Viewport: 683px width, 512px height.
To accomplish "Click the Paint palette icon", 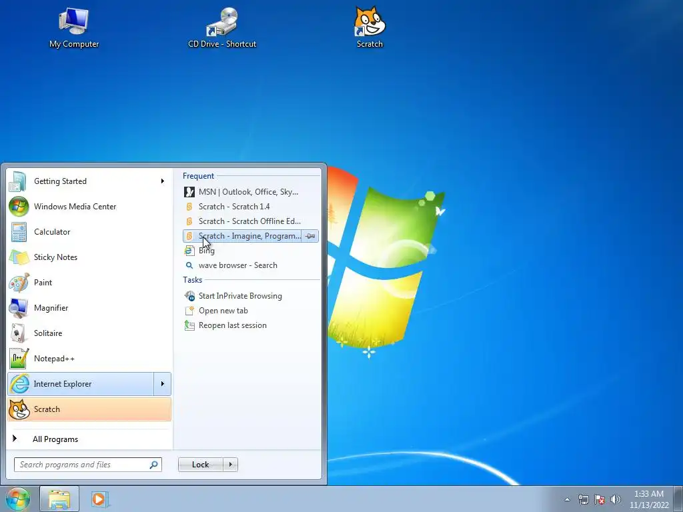I will click(19, 283).
